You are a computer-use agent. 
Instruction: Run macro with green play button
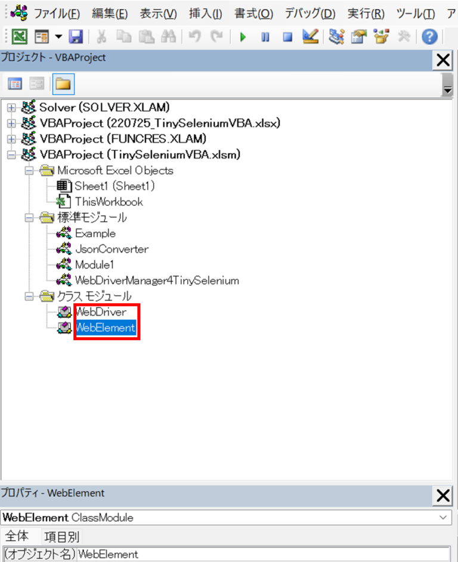[243, 37]
